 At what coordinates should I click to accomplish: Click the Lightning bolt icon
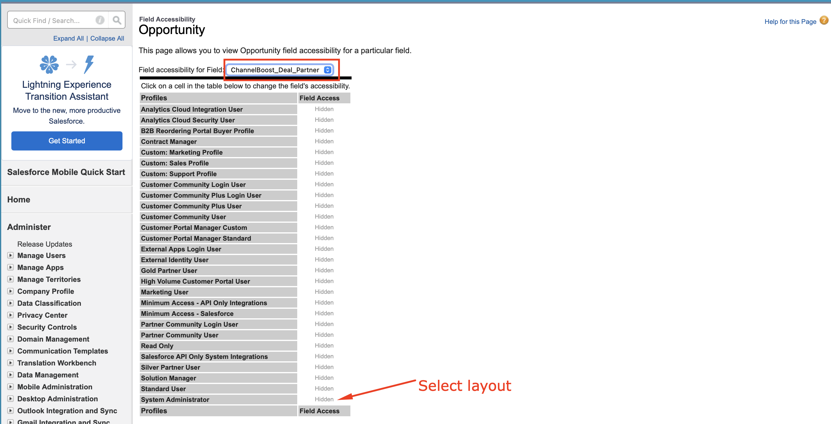pos(89,64)
